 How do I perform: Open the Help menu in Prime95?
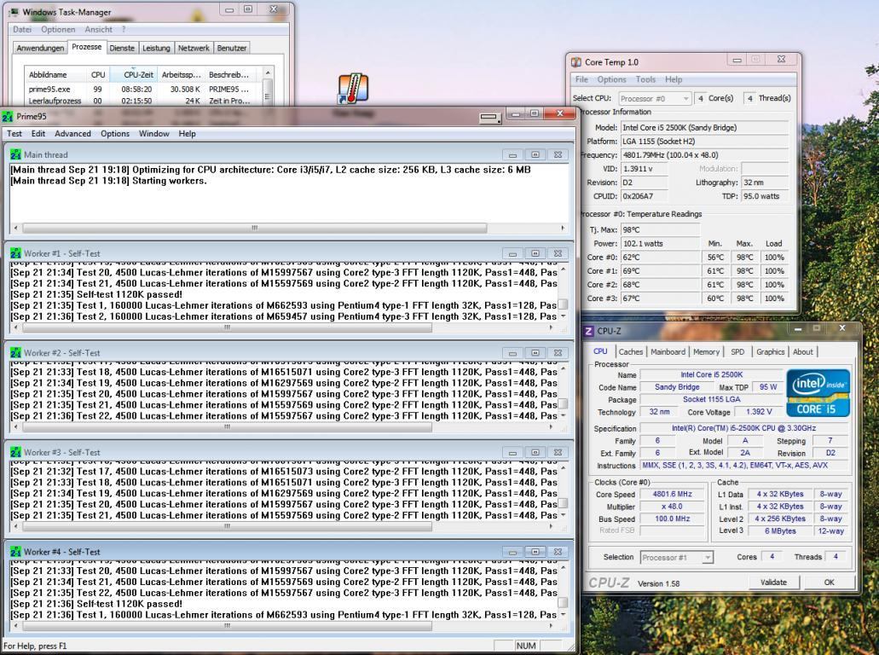tap(188, 133)
